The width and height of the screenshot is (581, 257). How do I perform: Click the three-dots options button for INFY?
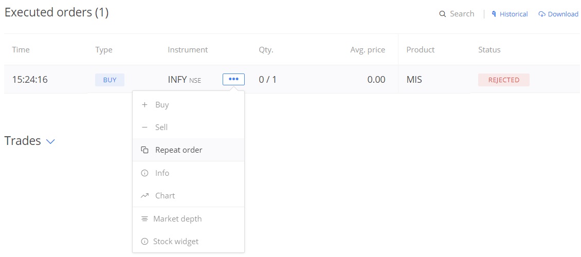tap(233, 79)
